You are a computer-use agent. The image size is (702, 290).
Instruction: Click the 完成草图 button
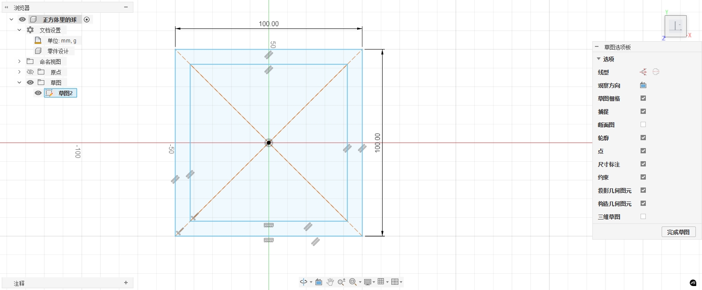(x=678, y=232)
